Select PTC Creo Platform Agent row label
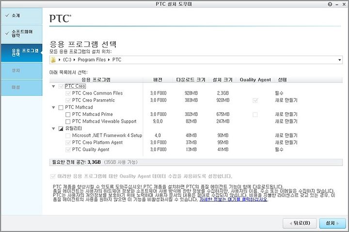Image resolution: width=349 pixels, height=232 pixels. [x=97, y=142]
